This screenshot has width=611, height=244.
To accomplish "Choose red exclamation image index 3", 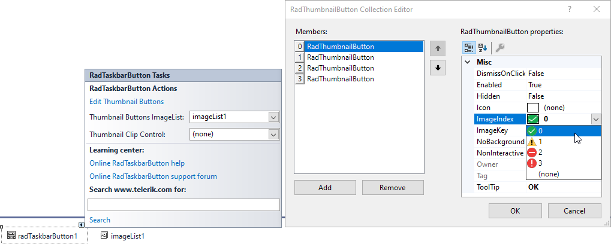I will tap(564, 163).
